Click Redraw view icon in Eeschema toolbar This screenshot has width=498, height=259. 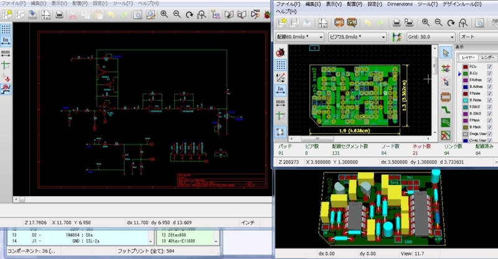(x=189, y=14)
